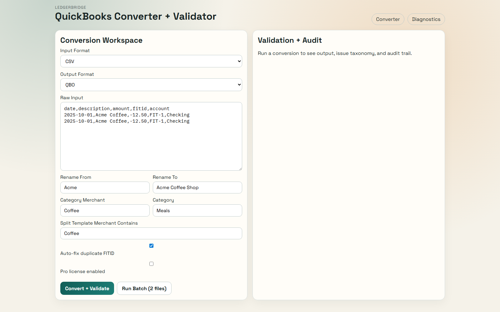
Task: Select the Diagnostics navigation button
Action: pos(426,19)
